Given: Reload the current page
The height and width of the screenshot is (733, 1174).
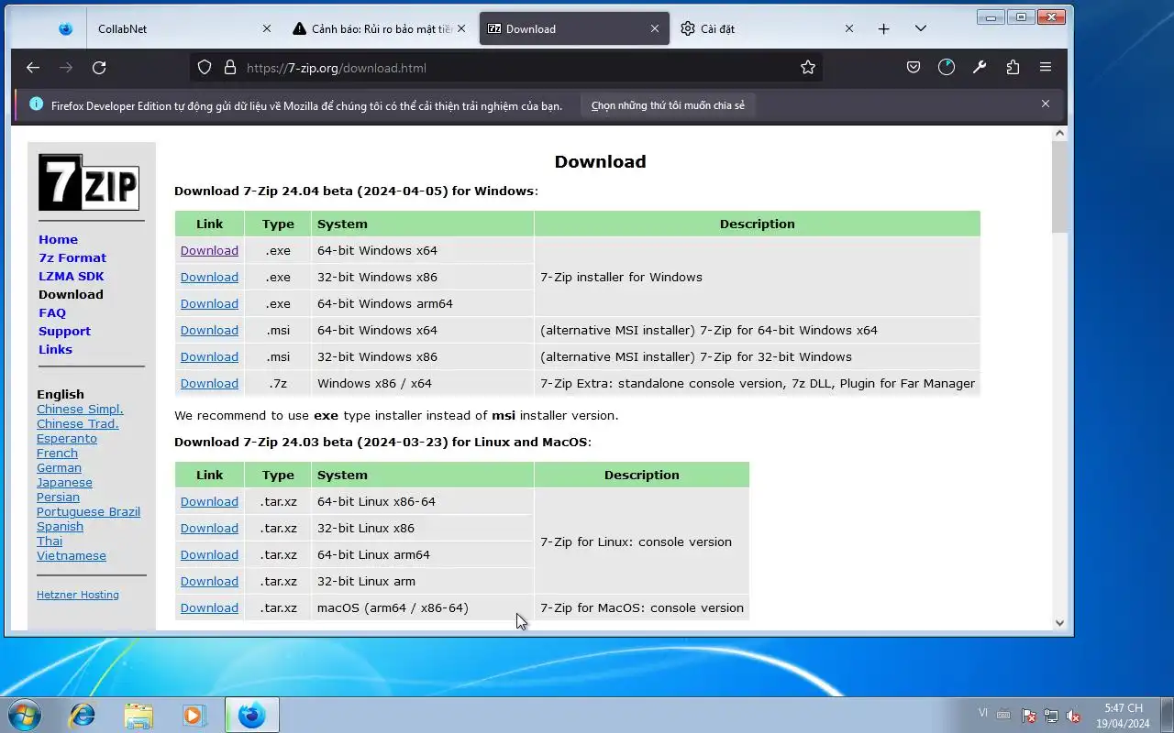Looking at the screenshot, I should [99, 68].
